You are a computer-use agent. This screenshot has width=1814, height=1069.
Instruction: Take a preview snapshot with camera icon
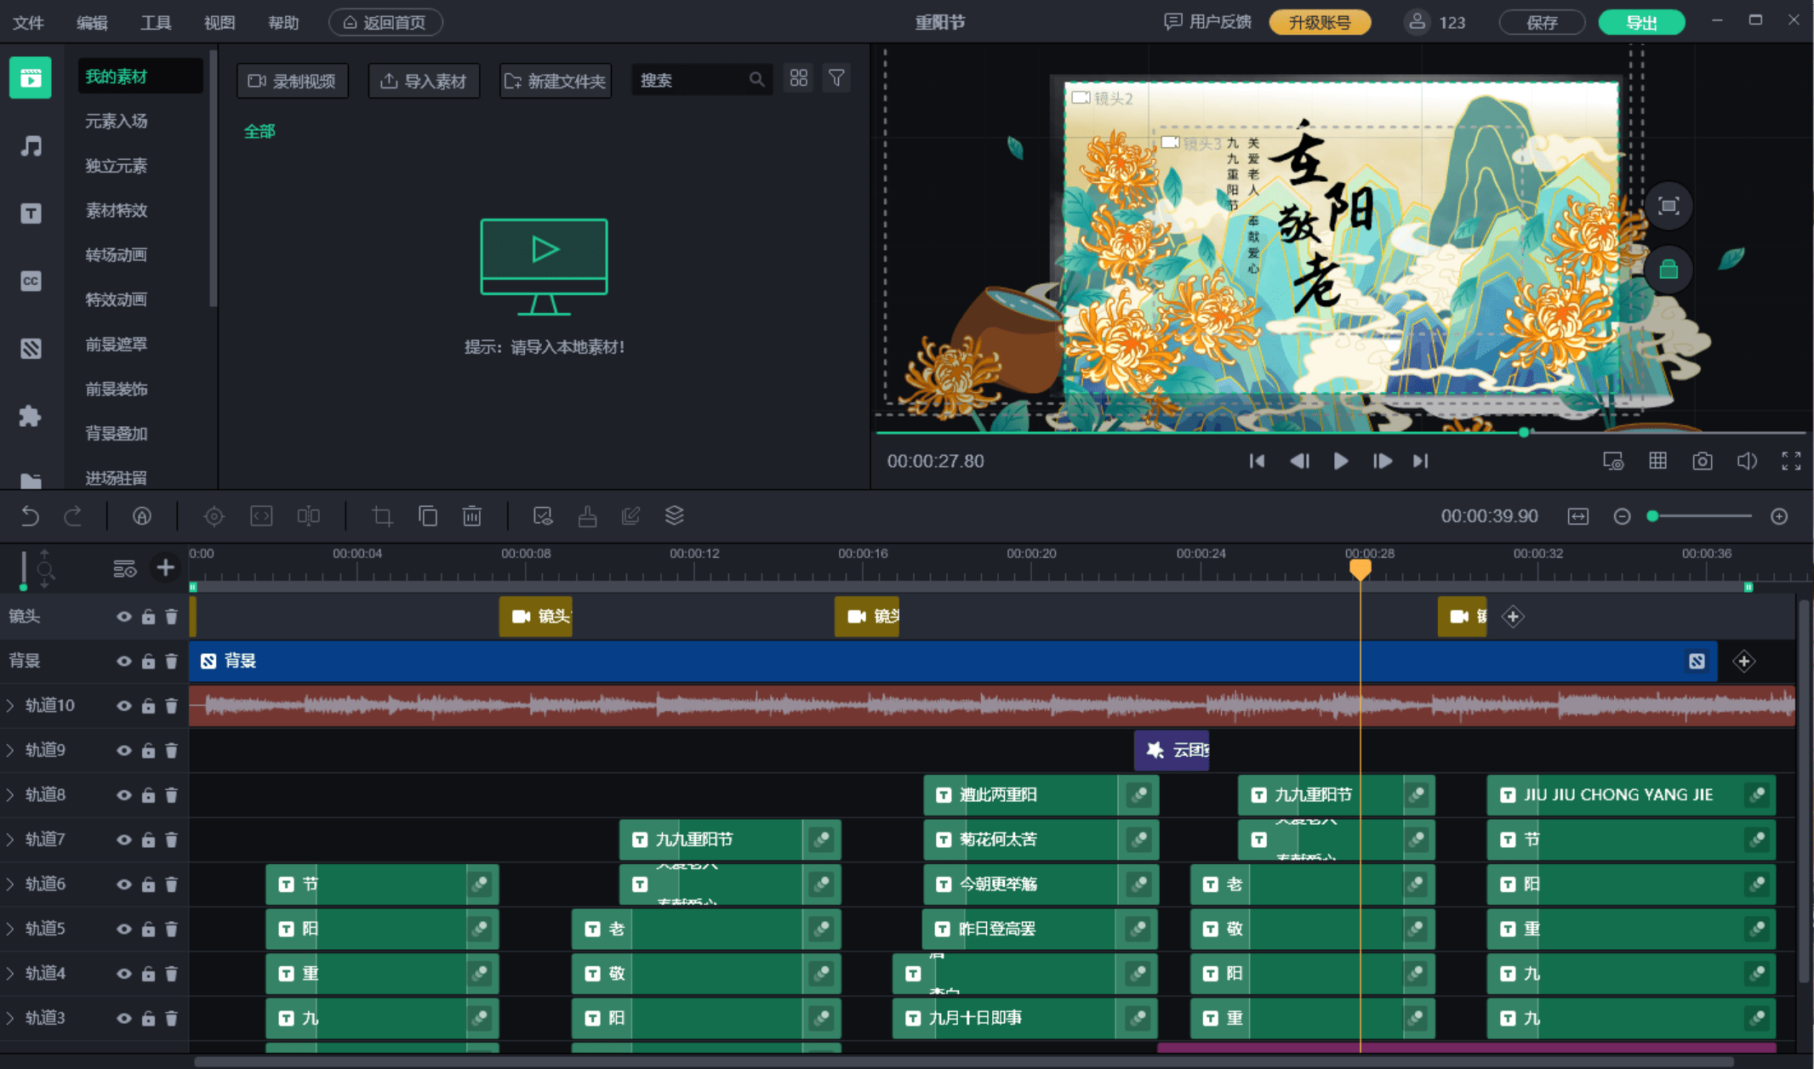pyautogui.click(x=1703, y=461)
